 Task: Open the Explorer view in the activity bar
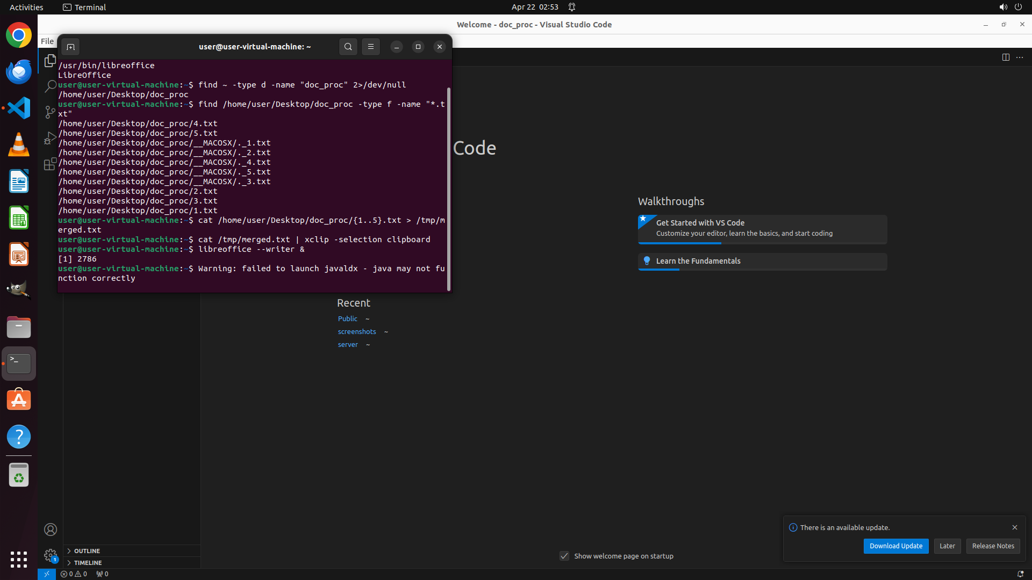[x=50, y=61]
